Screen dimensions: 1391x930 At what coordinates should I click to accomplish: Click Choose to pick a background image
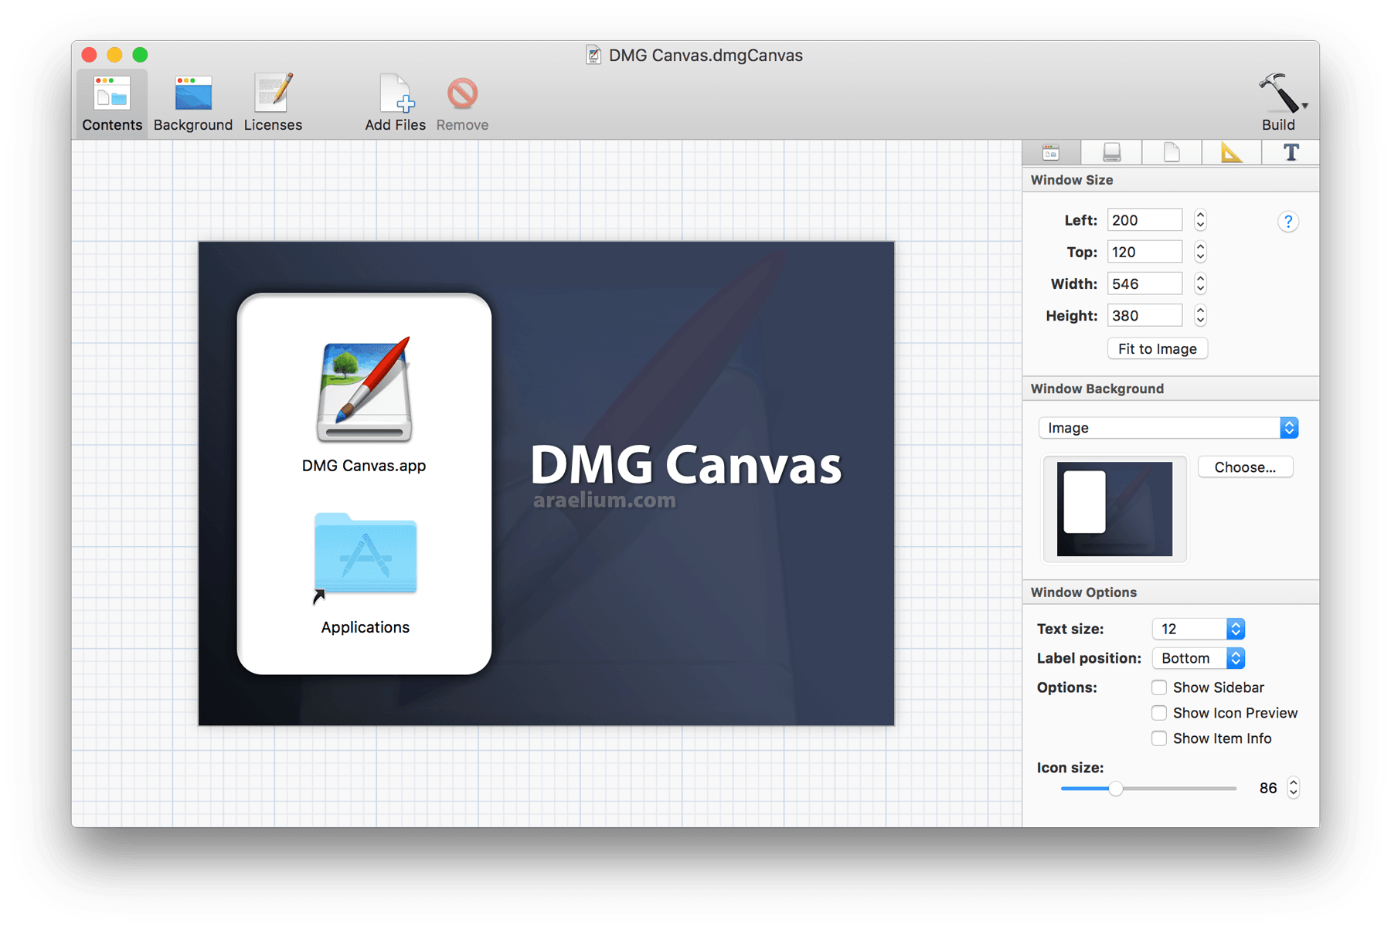click(x=1244, y=467)
